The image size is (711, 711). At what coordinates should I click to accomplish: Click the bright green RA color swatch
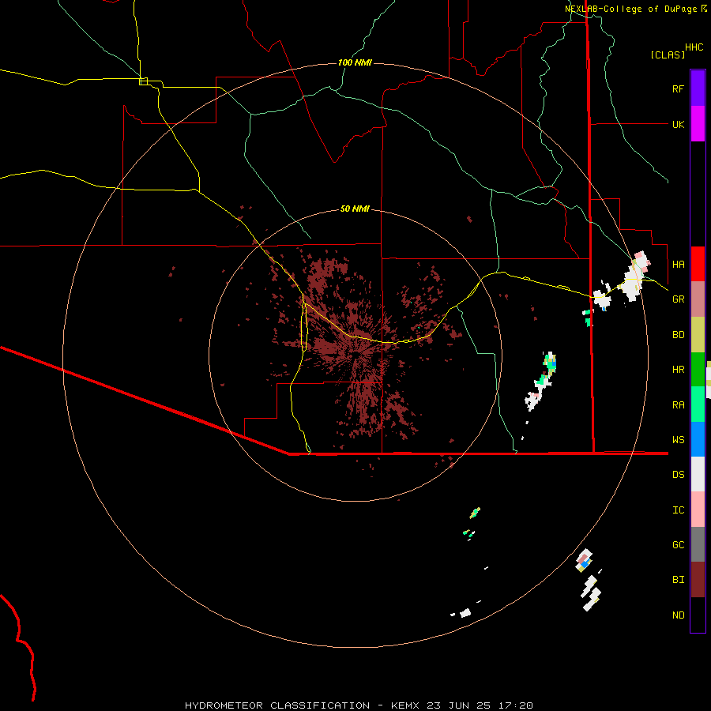(698, 404)
